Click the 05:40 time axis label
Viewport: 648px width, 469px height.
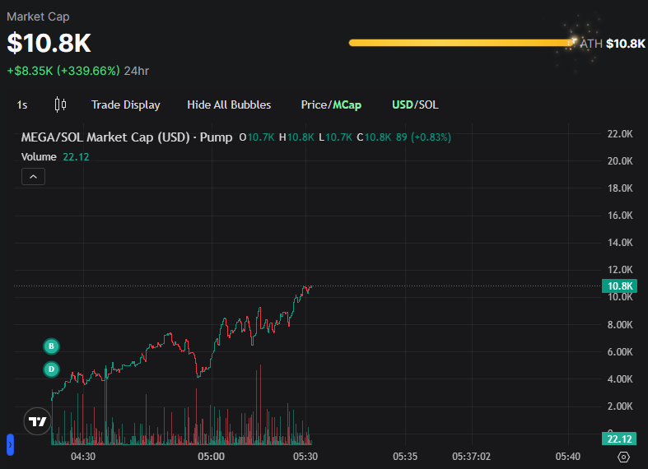[568, 457]
